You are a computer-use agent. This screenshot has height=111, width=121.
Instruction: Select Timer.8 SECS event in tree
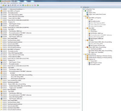coord(94,32)
